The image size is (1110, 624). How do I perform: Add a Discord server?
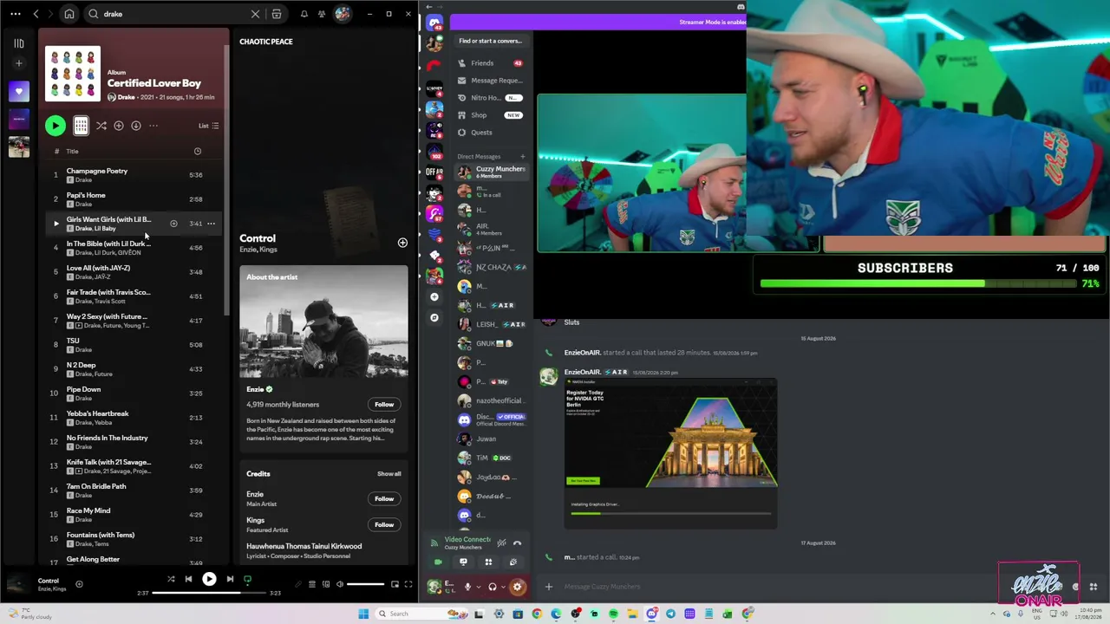pyautogui.click(x=434, y=296)
